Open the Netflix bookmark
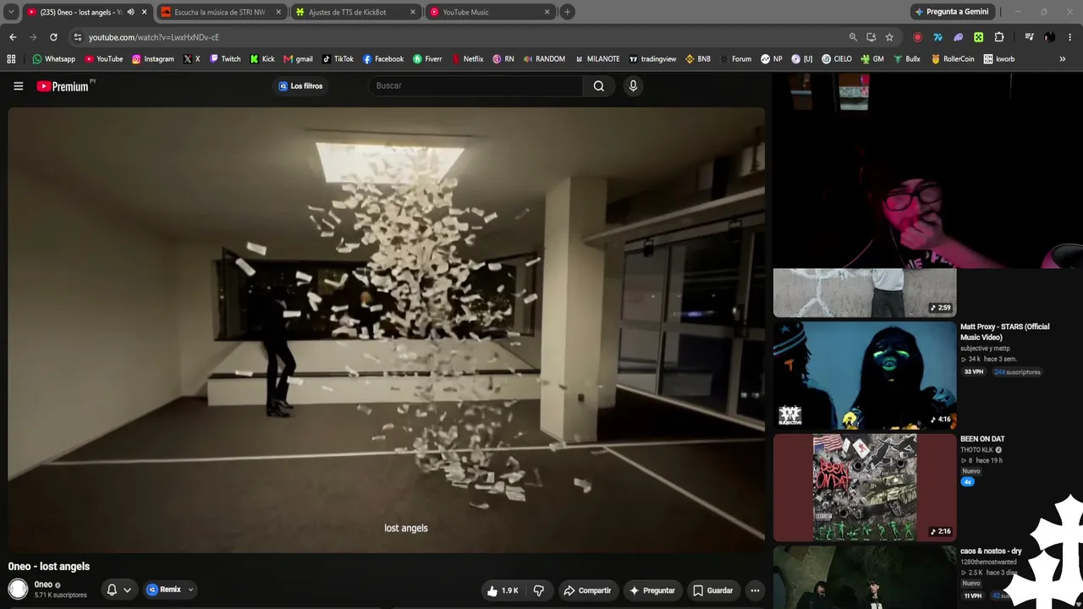 pos(467,59)
